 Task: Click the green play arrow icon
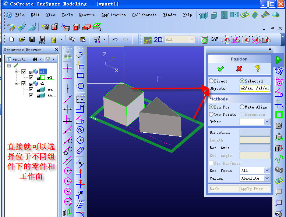click(x=279, y=60)
